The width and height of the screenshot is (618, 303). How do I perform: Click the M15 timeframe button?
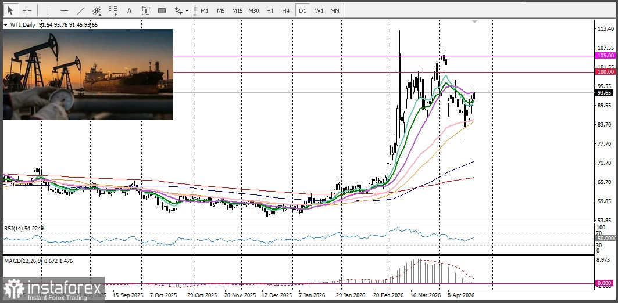pos(237,10)
